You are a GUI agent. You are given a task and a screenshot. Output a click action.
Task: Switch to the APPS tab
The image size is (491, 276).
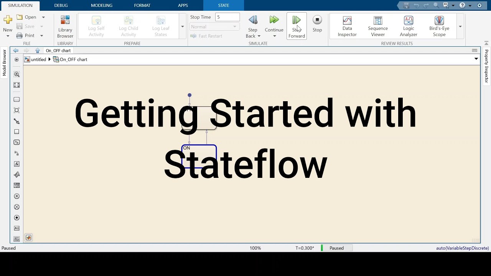tap(183, 5)
